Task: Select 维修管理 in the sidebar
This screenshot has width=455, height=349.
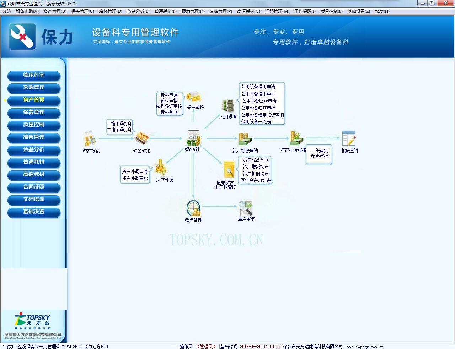Action: click(x=34, y=138)
